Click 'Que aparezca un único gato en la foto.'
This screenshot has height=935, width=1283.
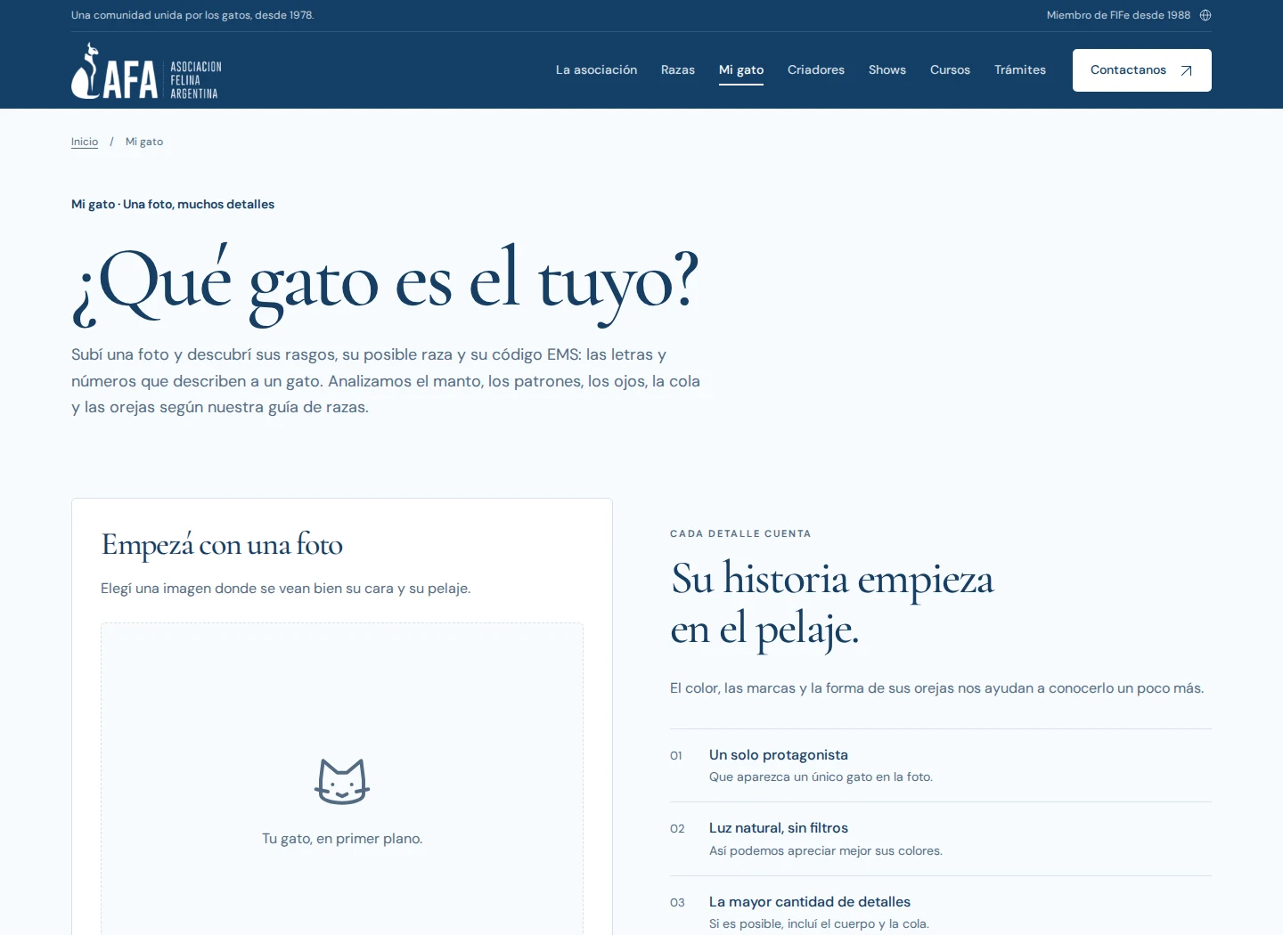(821, 777)
